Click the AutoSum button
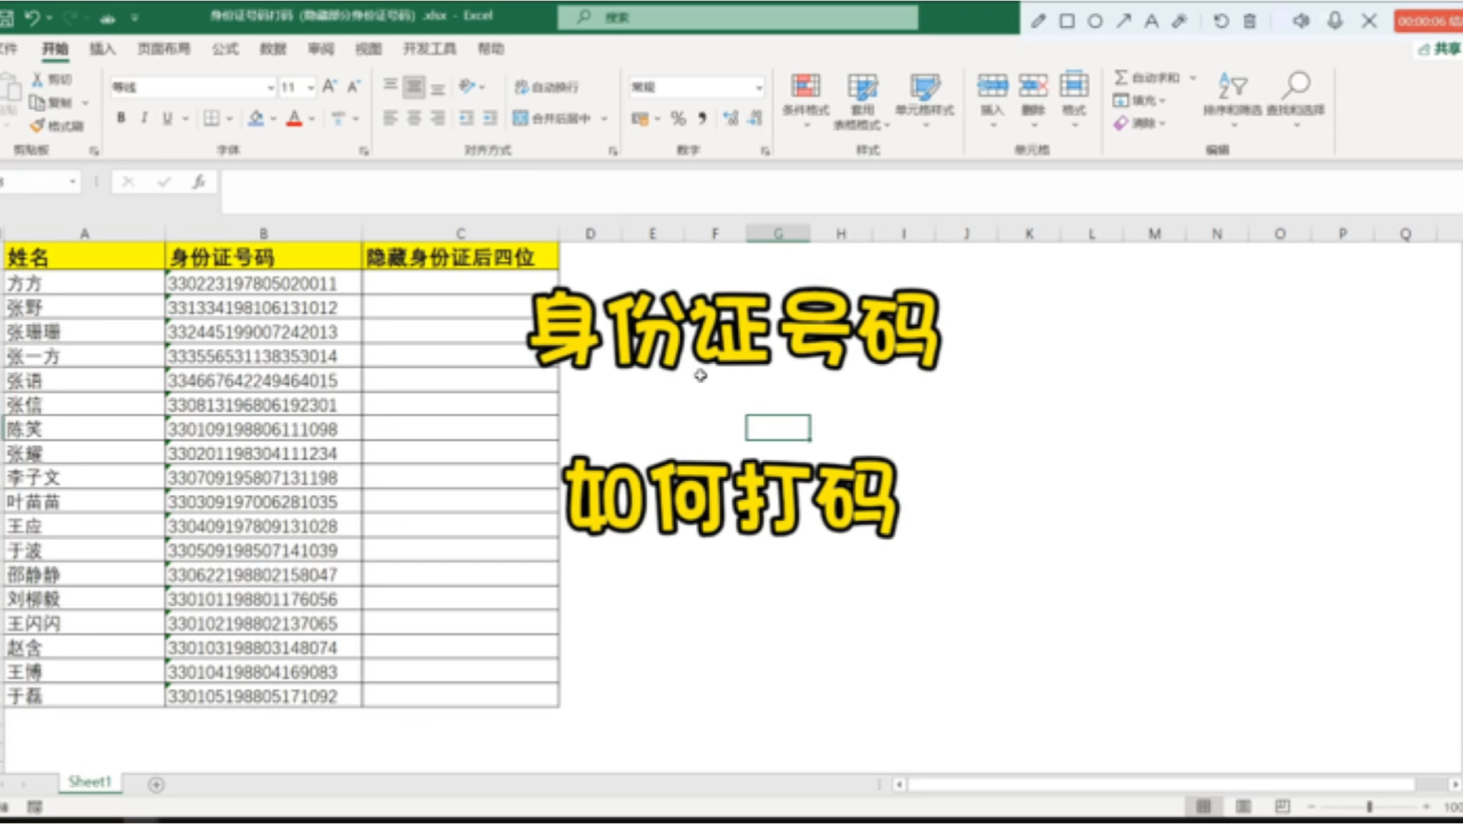Viewport: 1463px width, 824px height. [1147, 78]
